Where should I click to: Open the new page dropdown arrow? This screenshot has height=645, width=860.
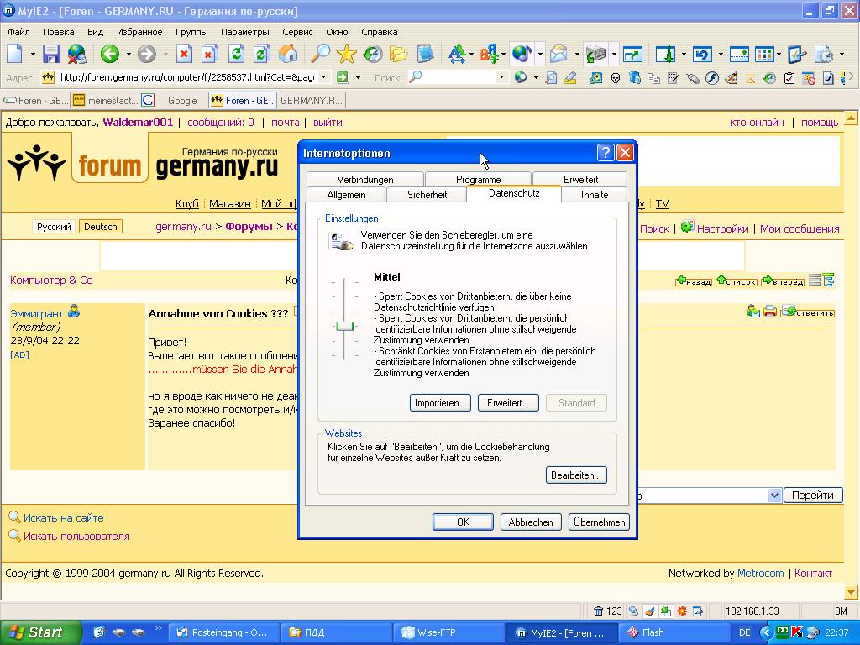[33, 54]
